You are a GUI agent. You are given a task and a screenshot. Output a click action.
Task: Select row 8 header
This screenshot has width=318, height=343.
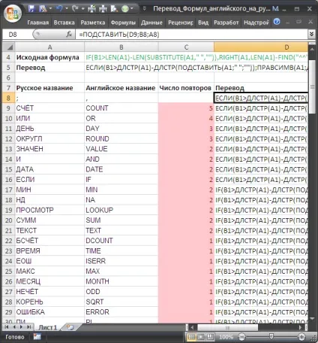pos(8,98)
